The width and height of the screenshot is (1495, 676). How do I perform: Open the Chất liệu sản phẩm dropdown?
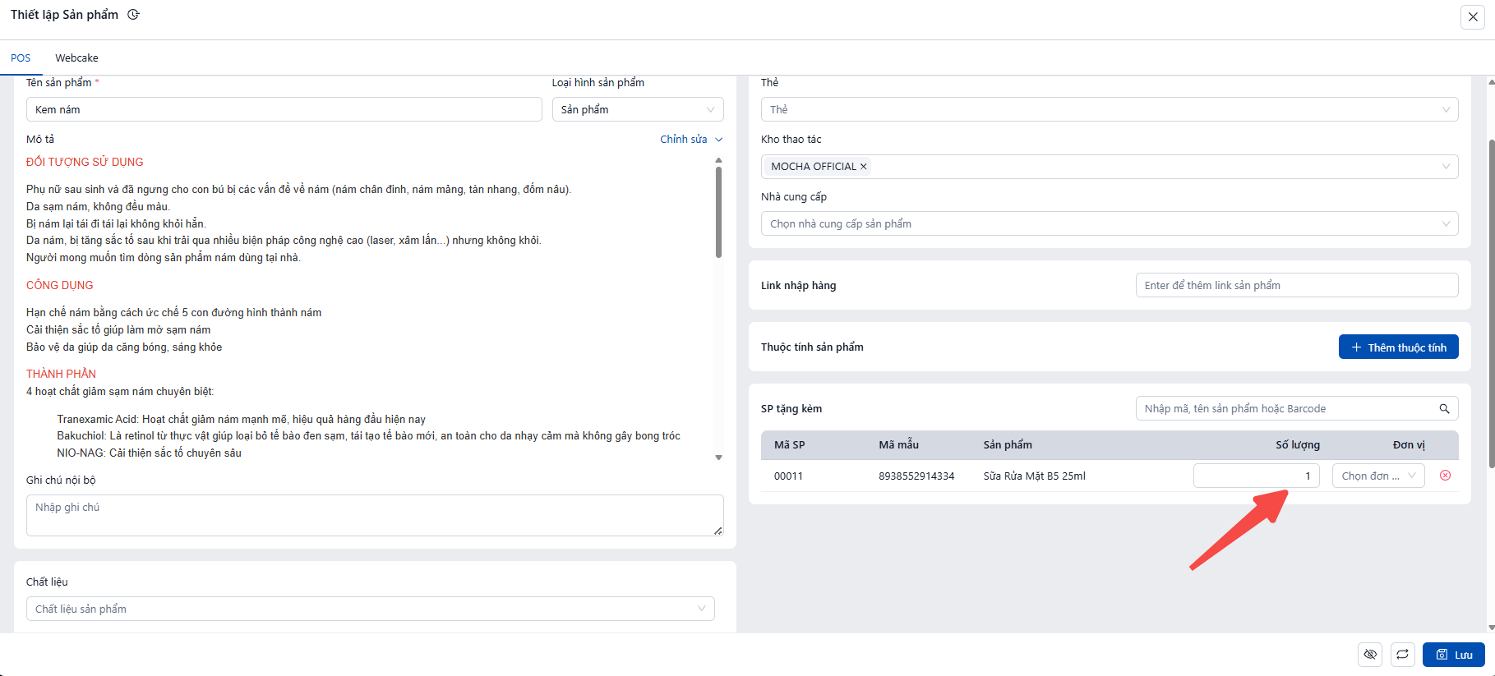(x=370, y=609)
